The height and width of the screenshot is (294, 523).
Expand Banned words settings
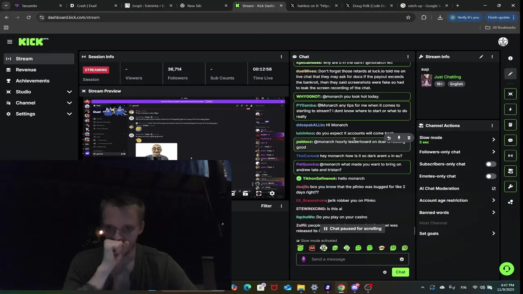[494, 213]
